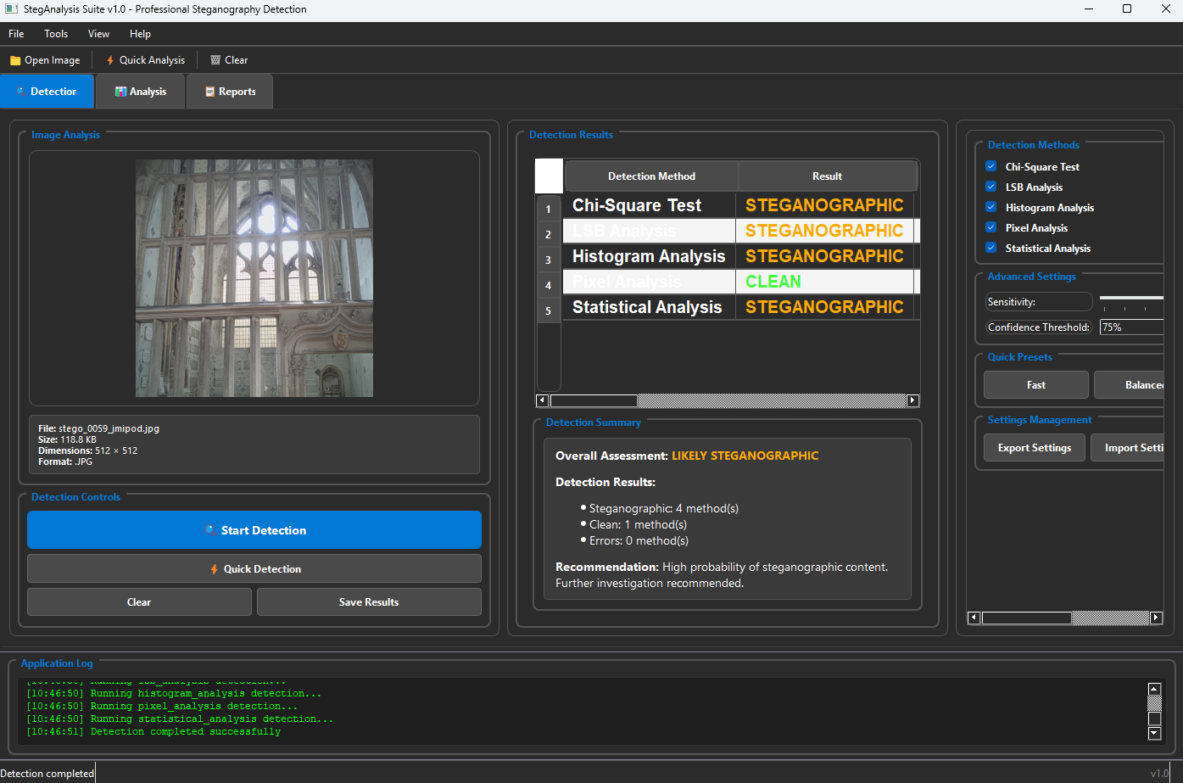
Task: Click the results table right scroll arrow
Action: coord(912,400)
